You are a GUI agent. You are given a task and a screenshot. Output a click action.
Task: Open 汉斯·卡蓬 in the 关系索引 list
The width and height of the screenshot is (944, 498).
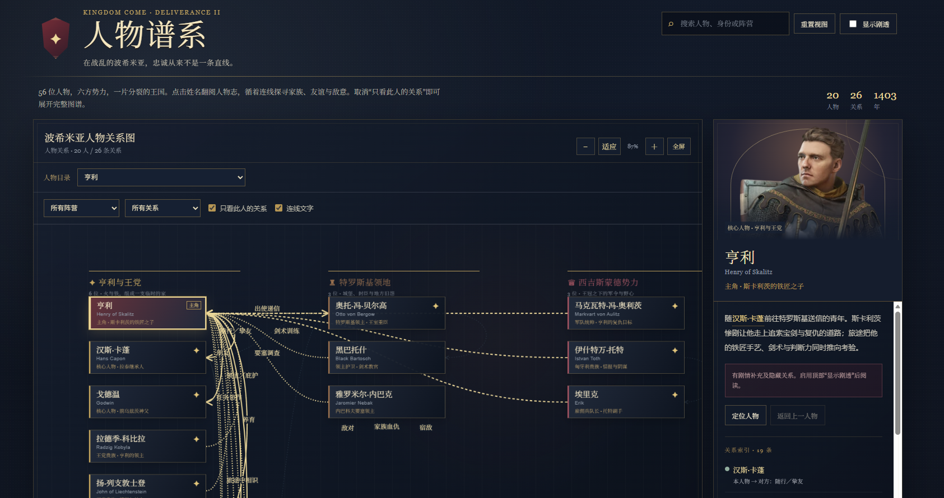tap(748, 470)
